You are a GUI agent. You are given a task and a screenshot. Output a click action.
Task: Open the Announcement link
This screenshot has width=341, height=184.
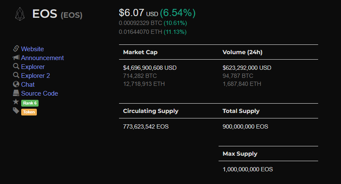tap(42, 58)
